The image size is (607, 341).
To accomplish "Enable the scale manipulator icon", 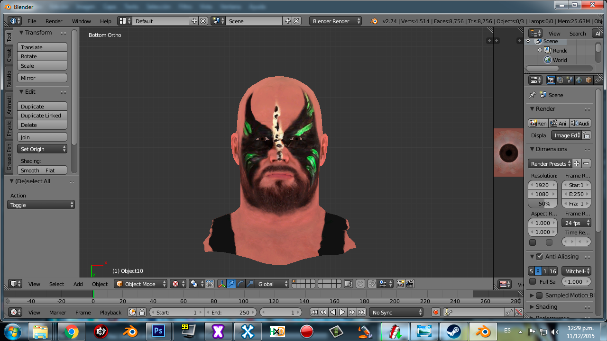I will point(250,284).
